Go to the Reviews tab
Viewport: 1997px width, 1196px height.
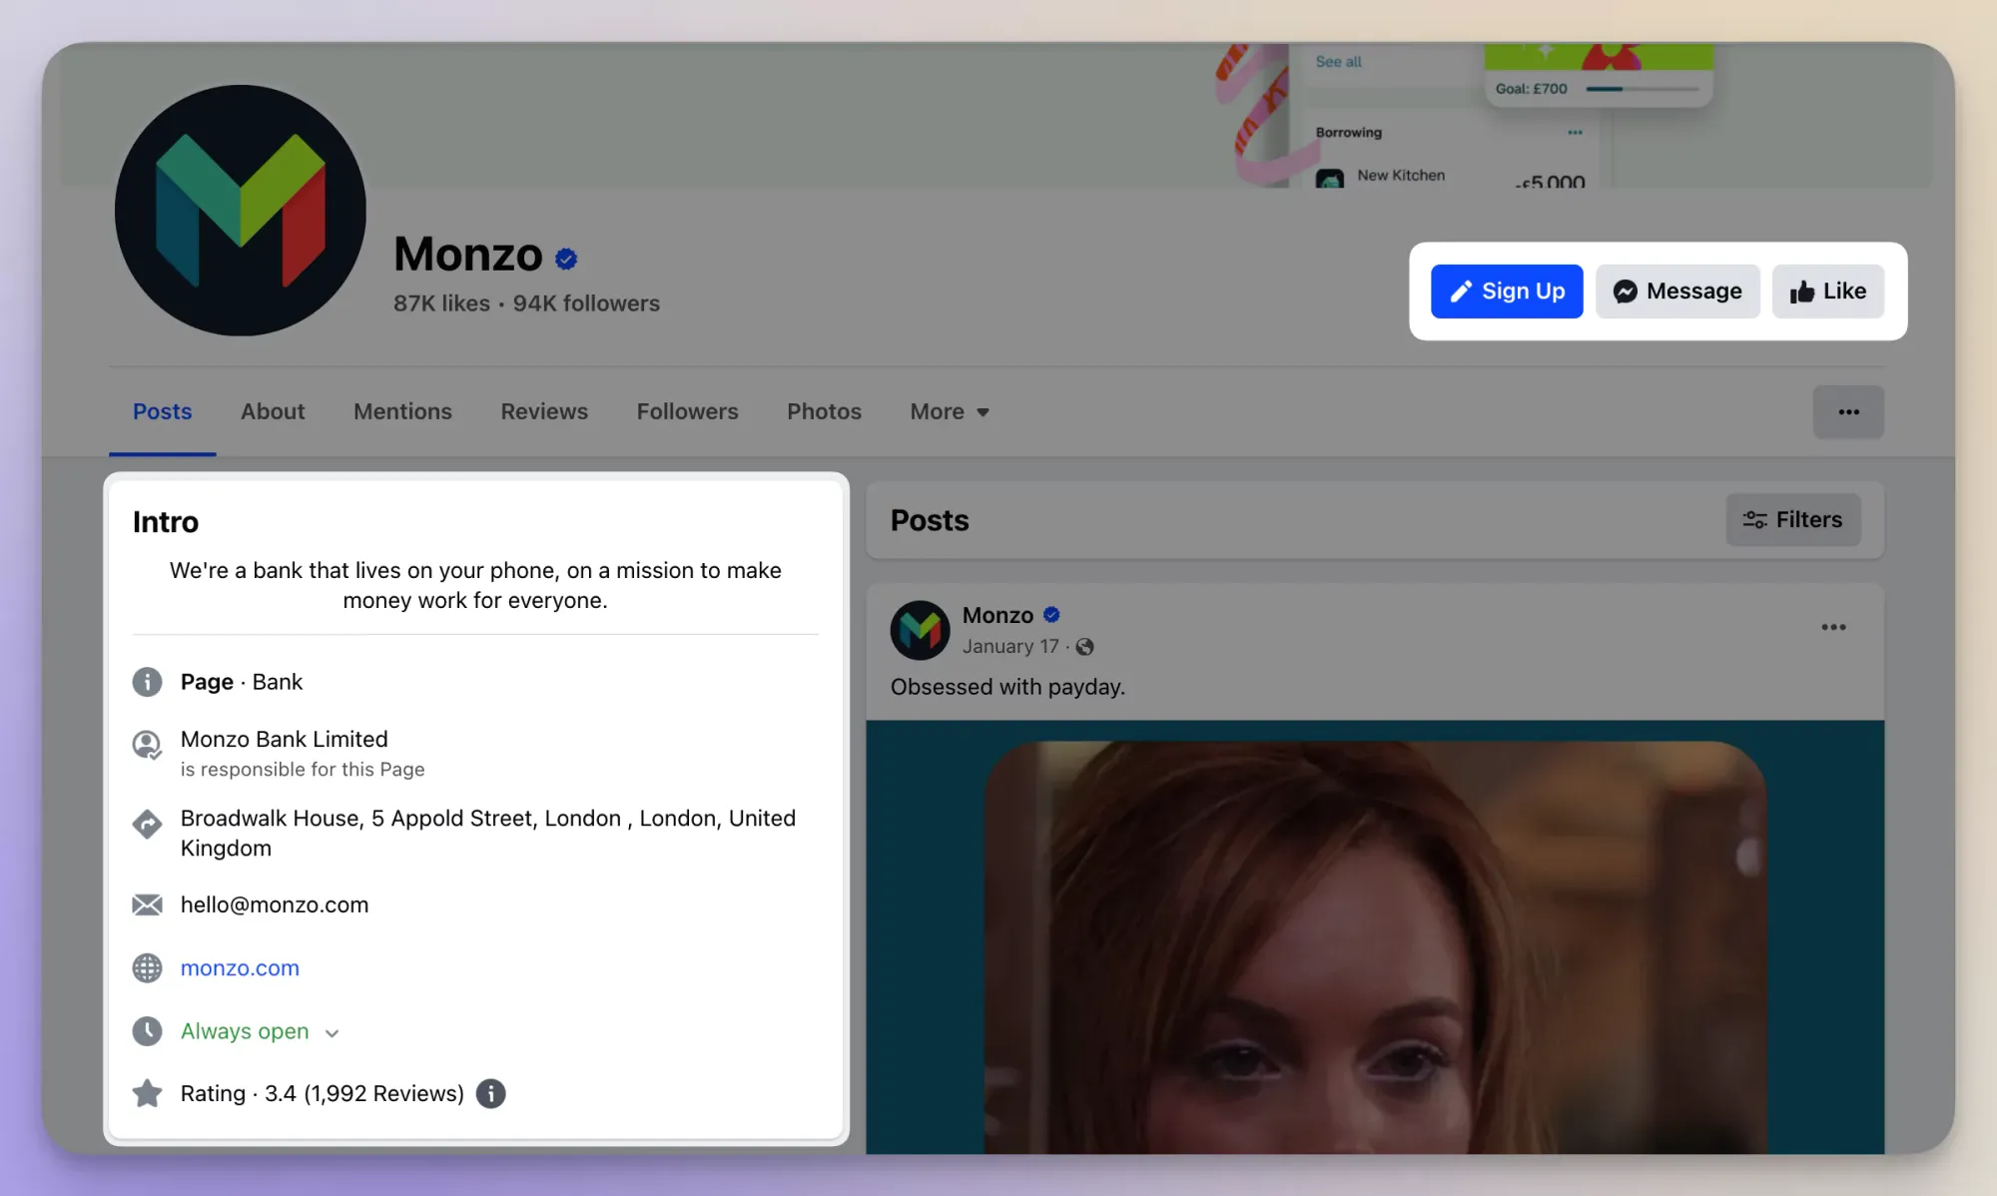pyautogui.click(x=544, y=411)
